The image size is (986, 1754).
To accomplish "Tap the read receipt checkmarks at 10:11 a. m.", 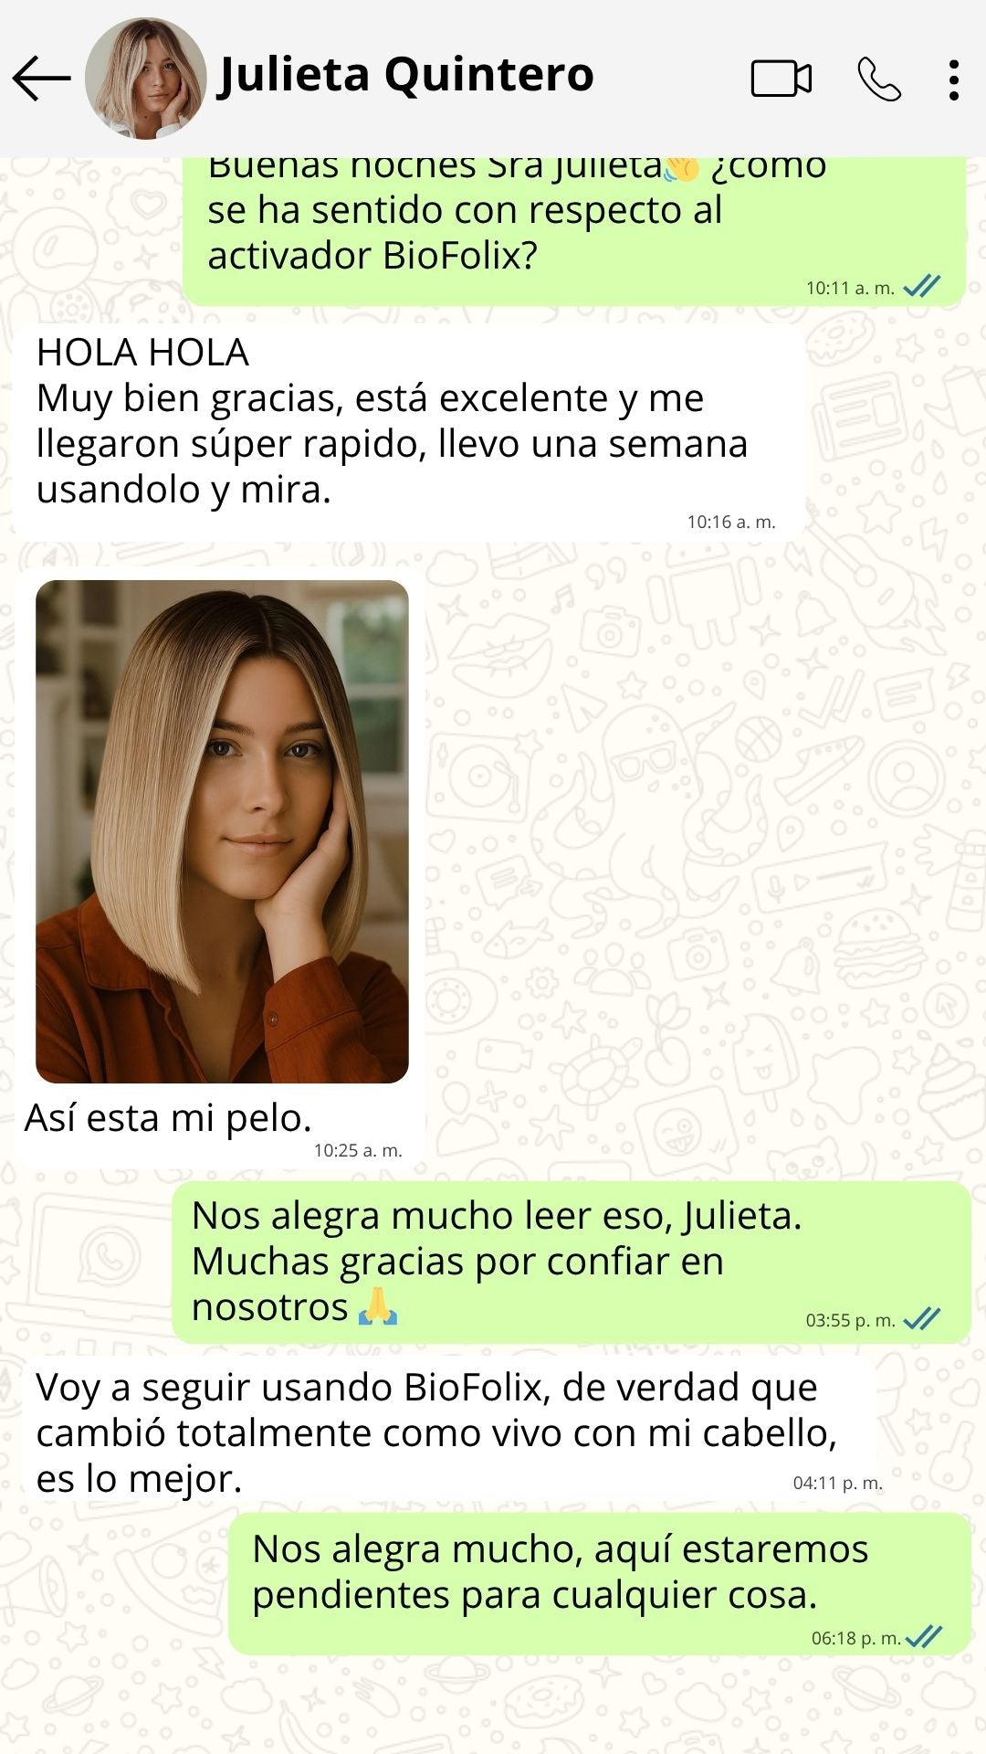I will tap(922, 287).
